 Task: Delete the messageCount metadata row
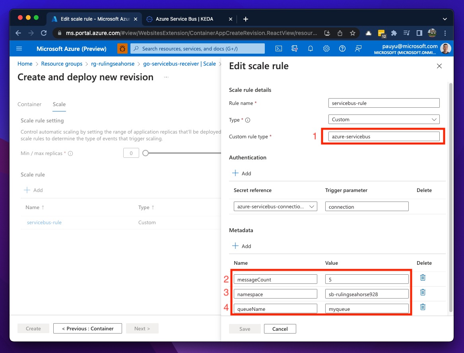[423, 277]
